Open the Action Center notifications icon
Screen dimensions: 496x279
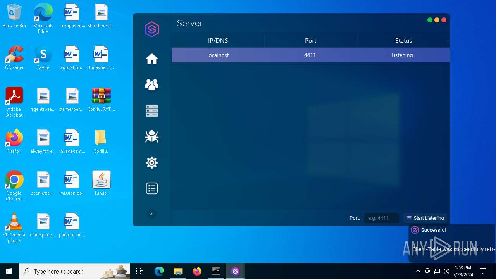pyautogui.click(x=483, y=271)
